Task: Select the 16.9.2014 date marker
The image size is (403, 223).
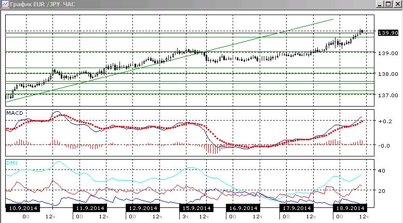Action: [x=243, y=208]
